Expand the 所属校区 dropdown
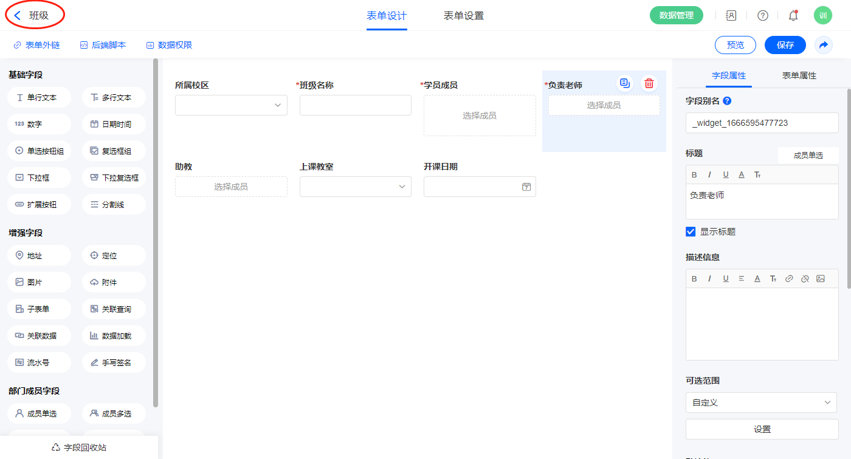851x459 pixels. click(x=231, y=105)
